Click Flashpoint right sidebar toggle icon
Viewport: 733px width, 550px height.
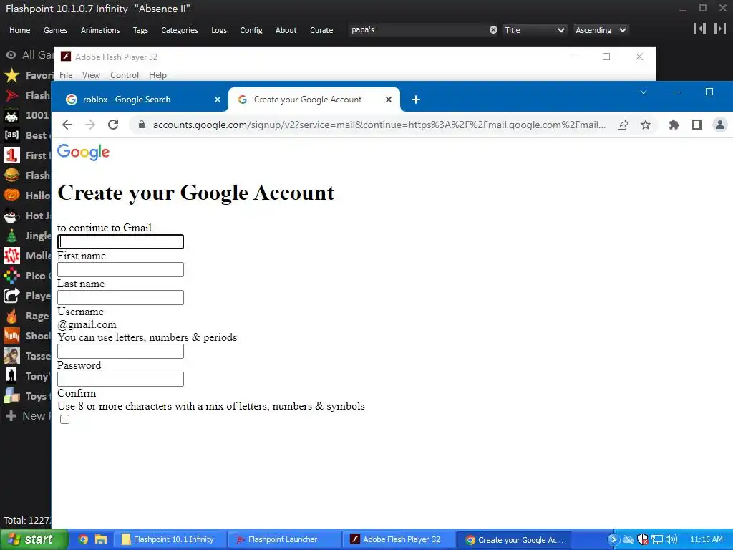pyautogui.click(x=719, y=29)
